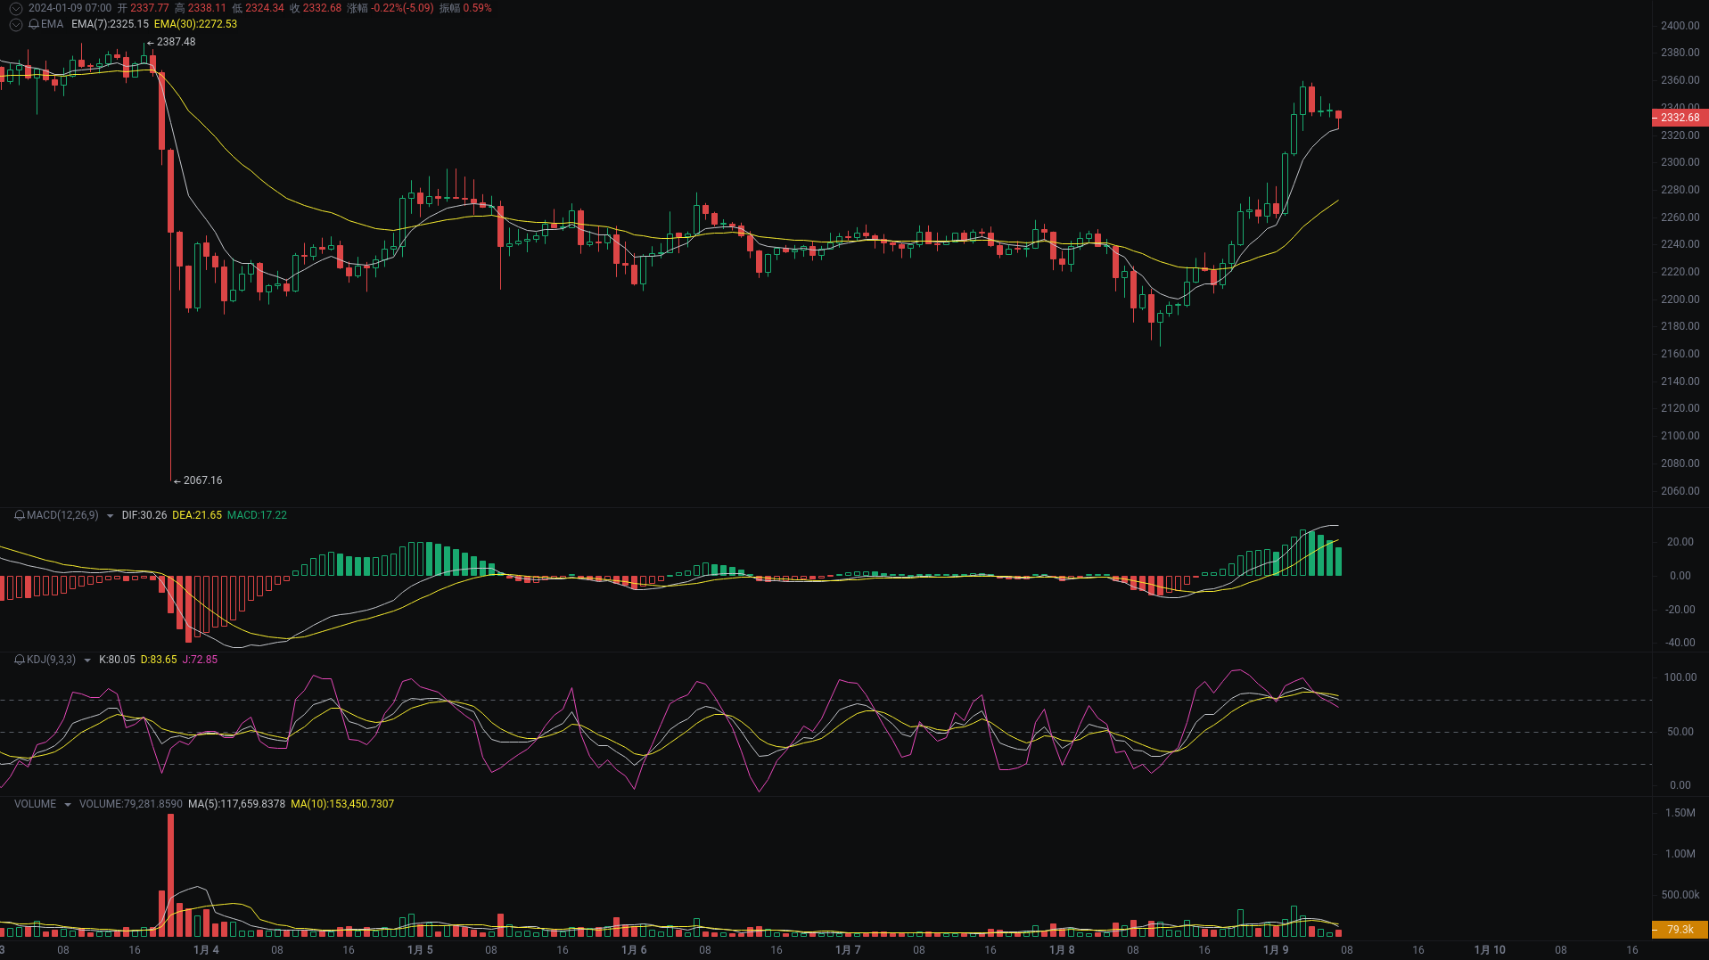Image resolution: width=1709 pixels, height=960 pixels.
Task: Open the MACD(12,26,9) dropdown arrow
Action: point(110,515)
